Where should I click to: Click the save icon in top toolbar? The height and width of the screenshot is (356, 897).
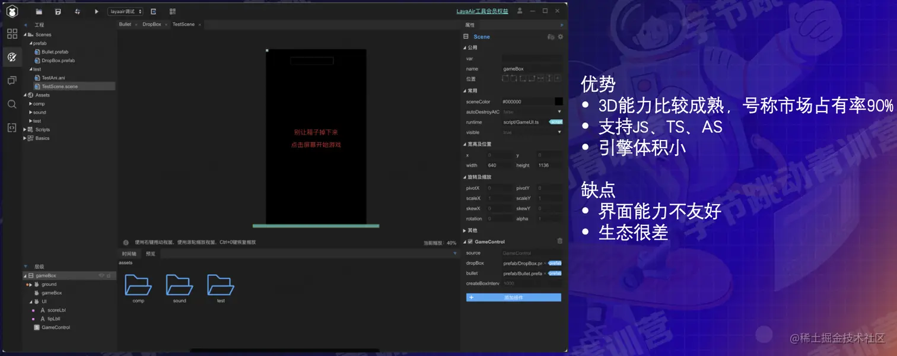(58, 11)
